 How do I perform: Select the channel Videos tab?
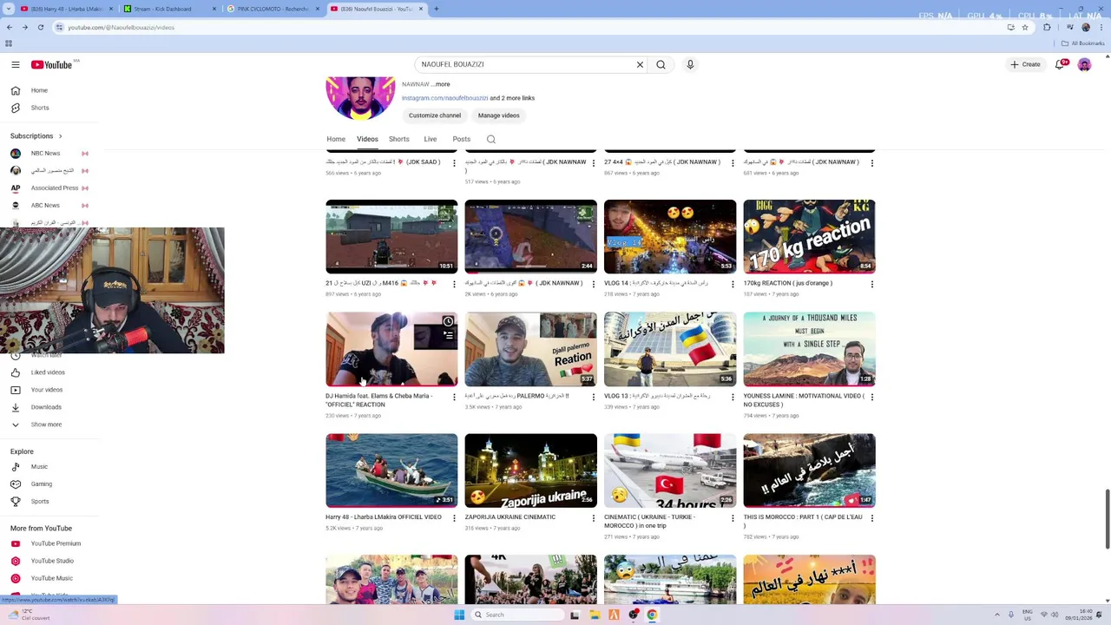(367, 139)
